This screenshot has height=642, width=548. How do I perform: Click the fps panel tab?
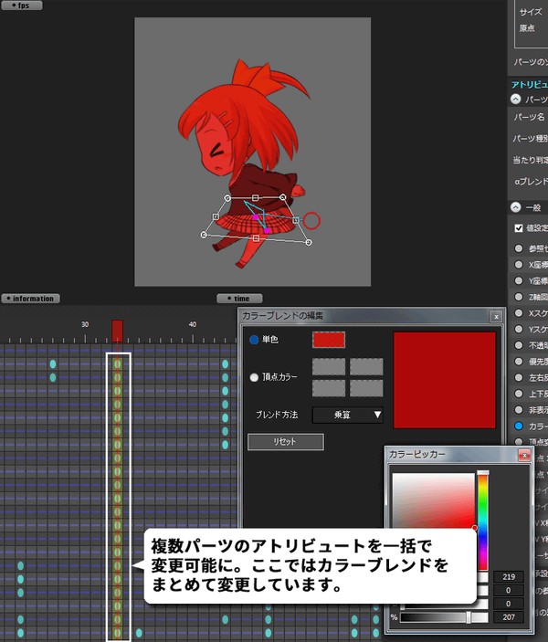point(21,5)
